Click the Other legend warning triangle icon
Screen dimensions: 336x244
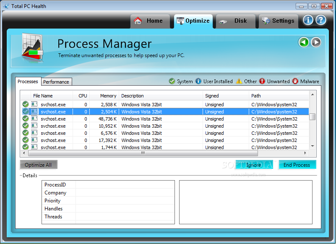tap(239, 81)
